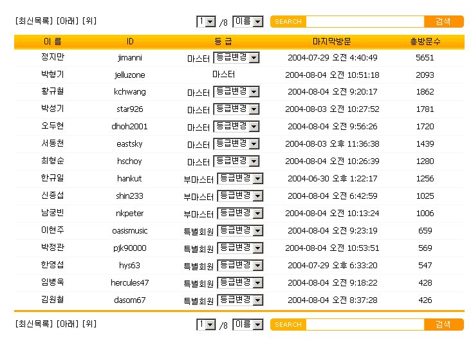Open the bottom 이름 search filter dropdown

(x=248, y=325)
